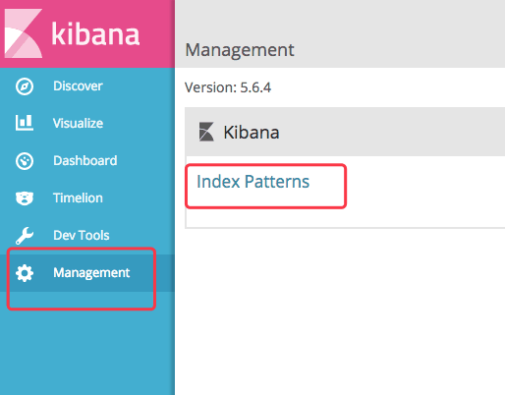
Task: Click empty sidebar area below Management
Action: 87,344
